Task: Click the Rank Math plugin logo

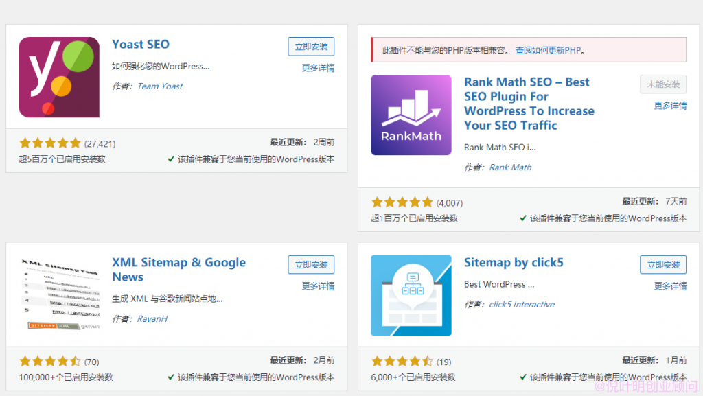Action: (411, 115)
